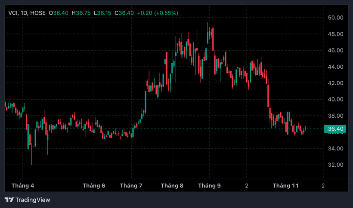Click the Tháng 9 time axis label
Screen dimensions: 353x208
[x=209, y=186]
